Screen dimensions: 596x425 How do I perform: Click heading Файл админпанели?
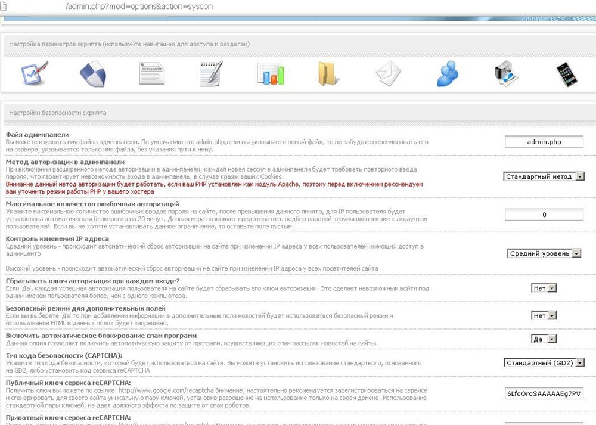37,135
